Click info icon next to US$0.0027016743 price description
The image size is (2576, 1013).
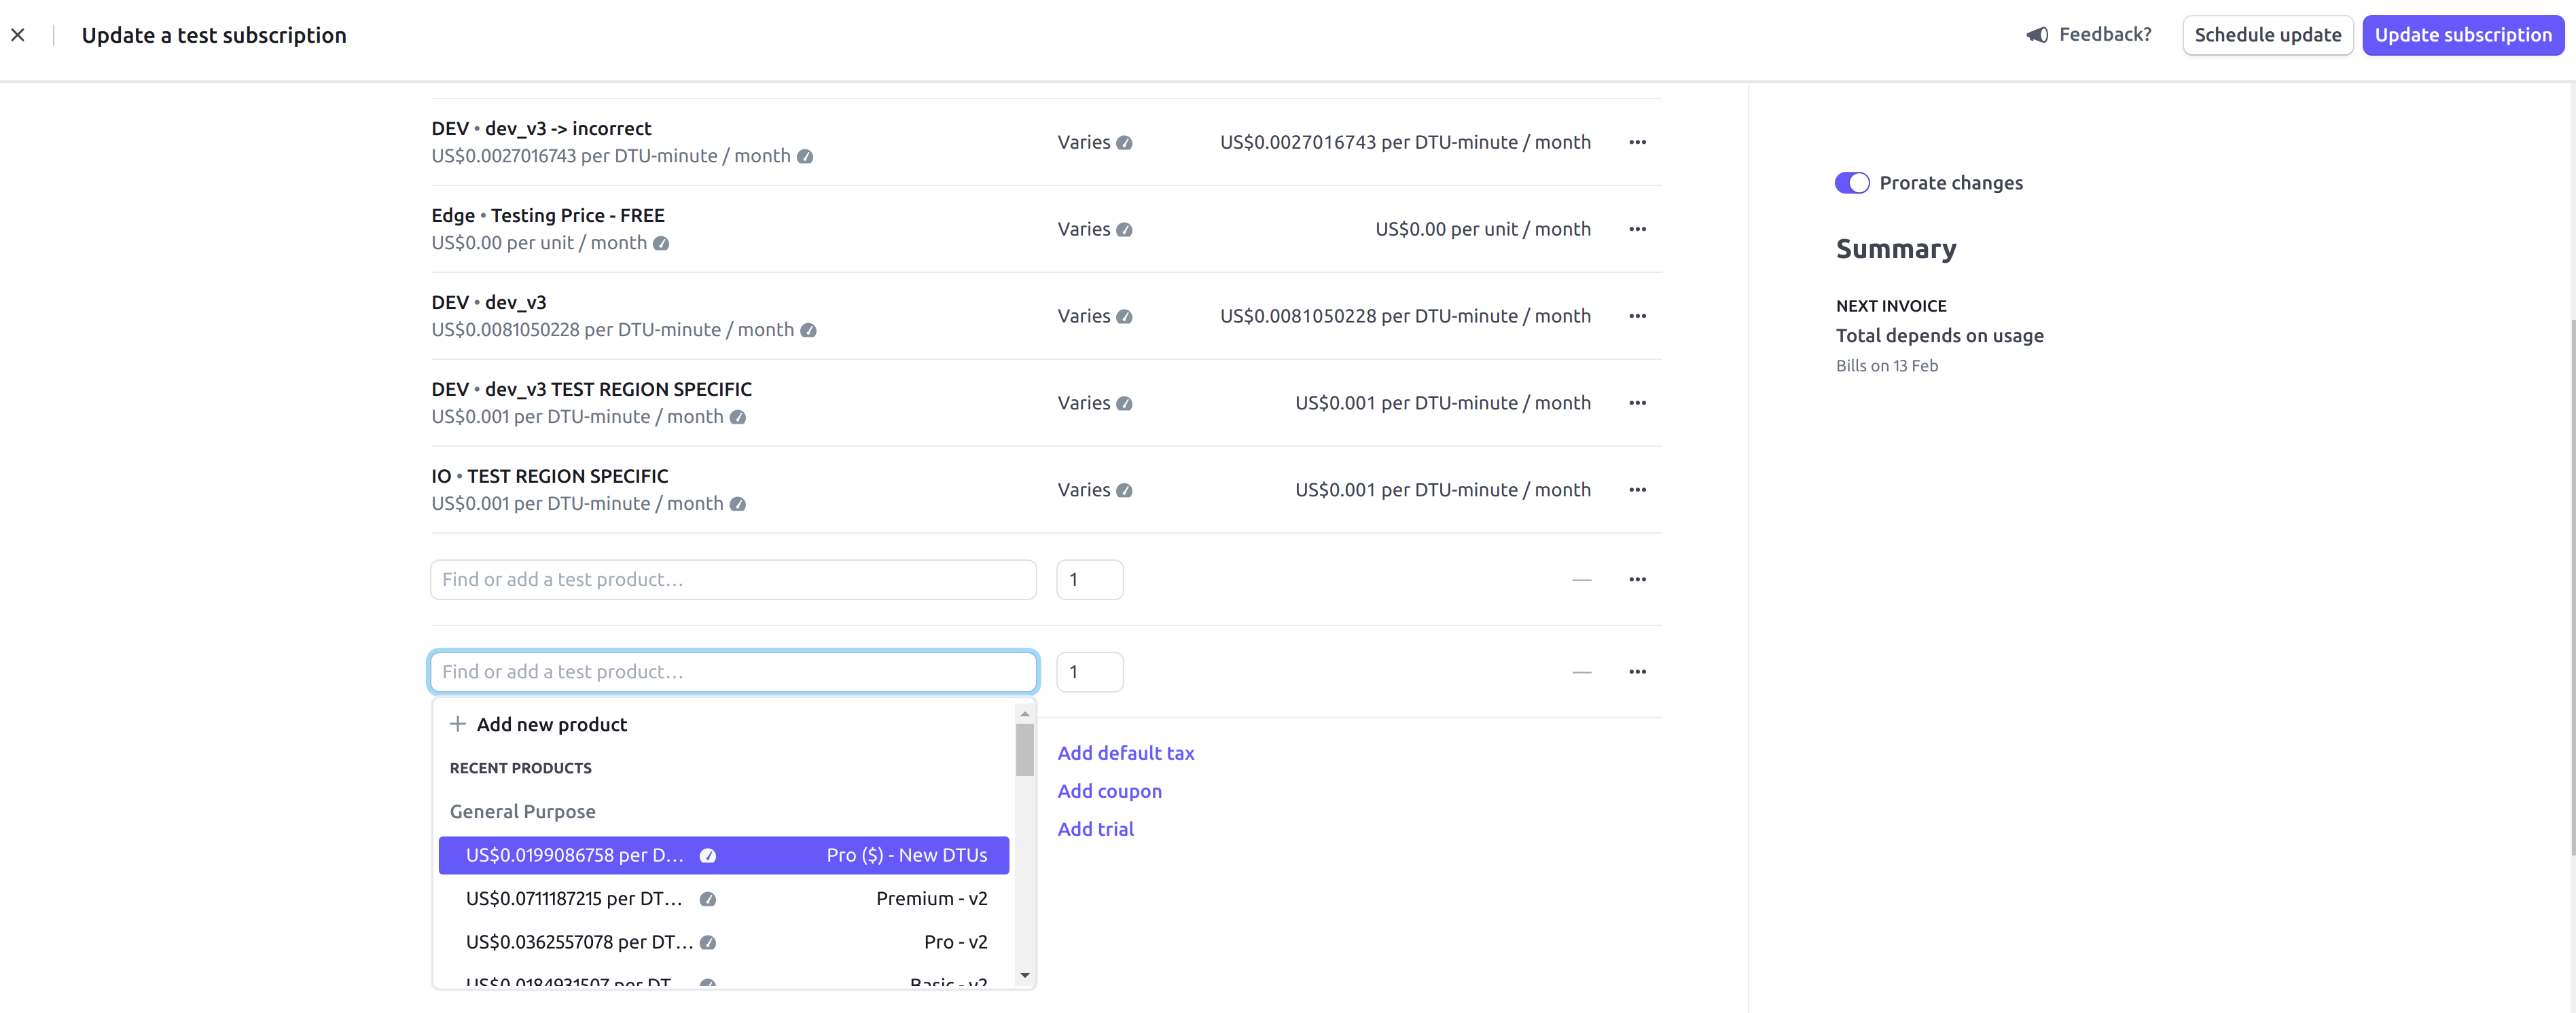(805, 157)
